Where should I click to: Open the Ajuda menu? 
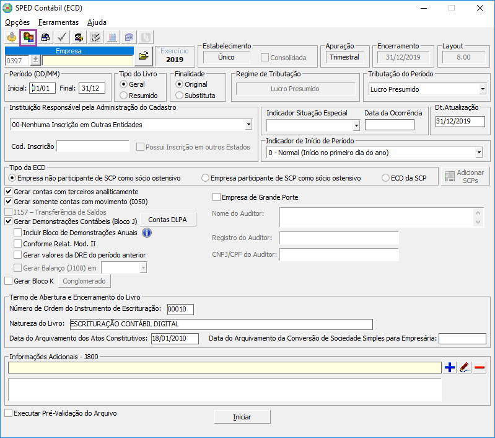[97, 22]
